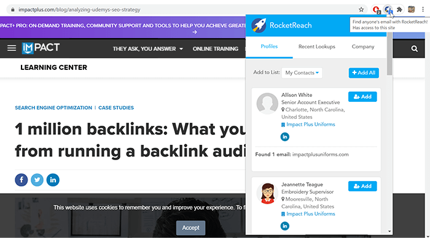
Task: Click the IMPACT+ PRO purple banner text
Action: (123, 26)
